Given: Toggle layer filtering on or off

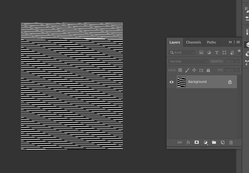Looking at the screenshot, I should coord(239,52).
